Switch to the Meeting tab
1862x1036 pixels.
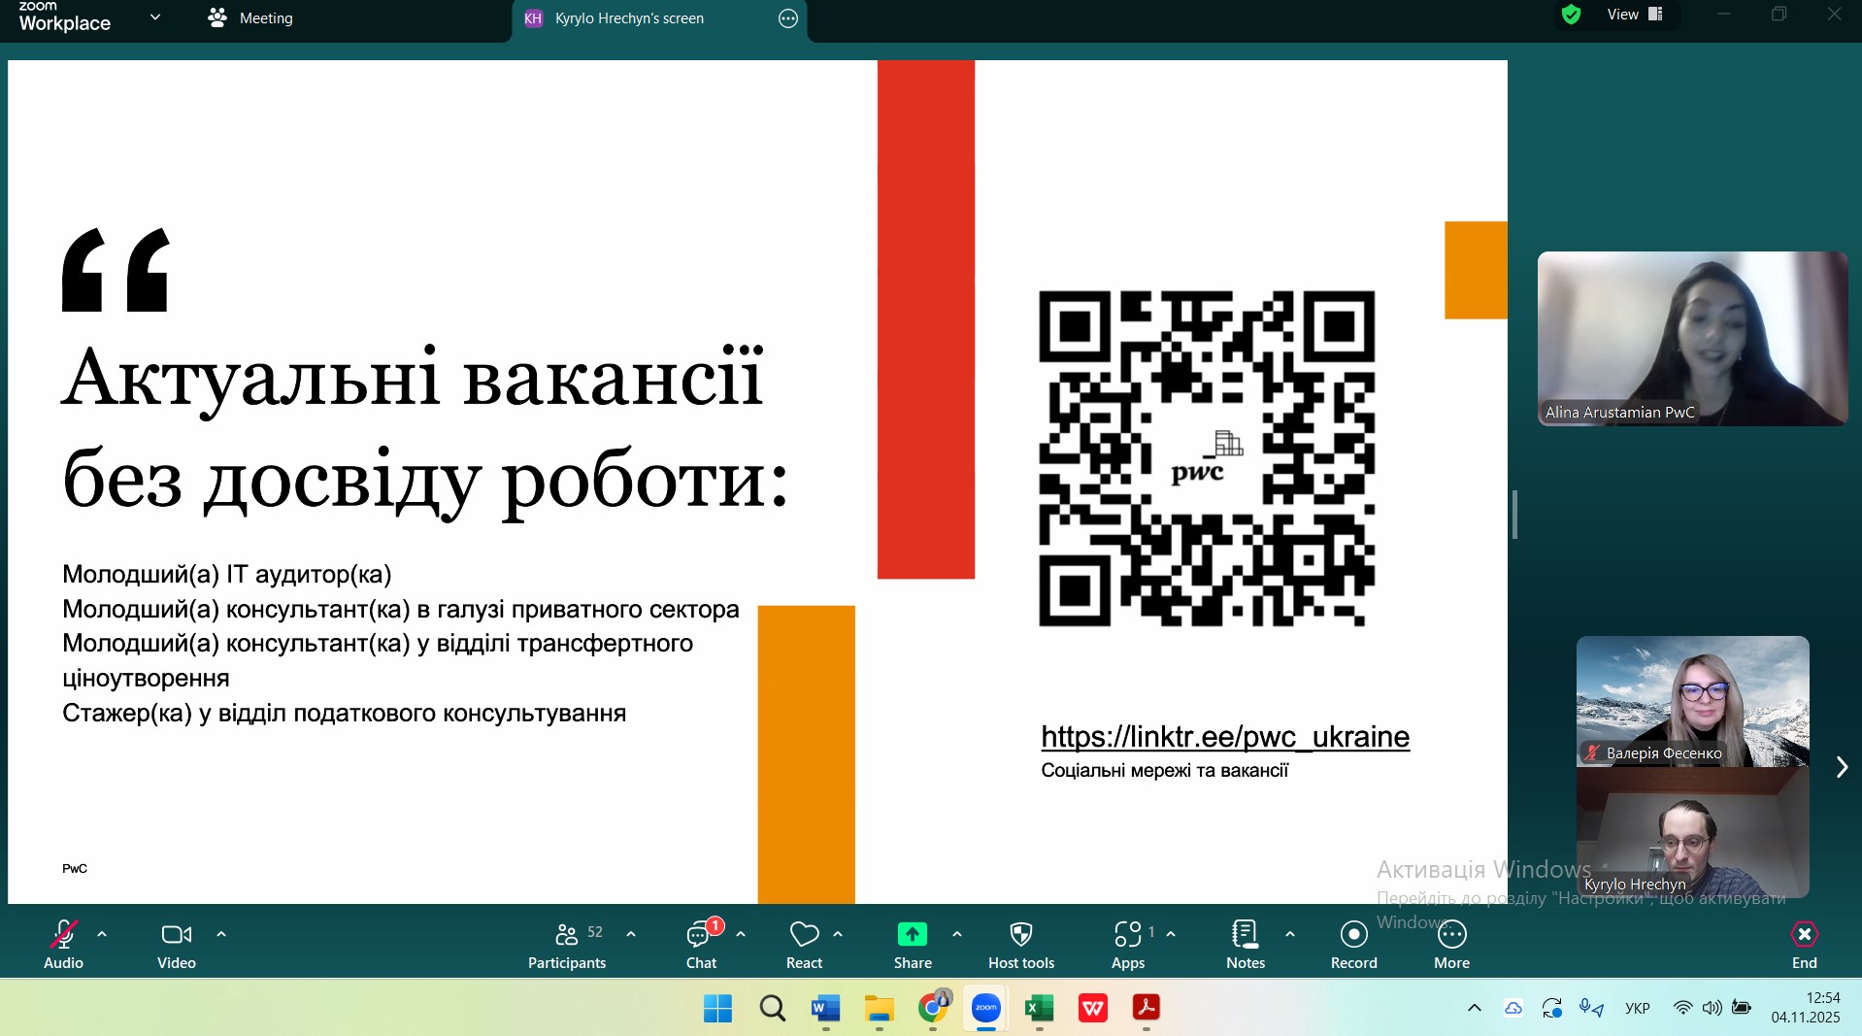point(250,18)
